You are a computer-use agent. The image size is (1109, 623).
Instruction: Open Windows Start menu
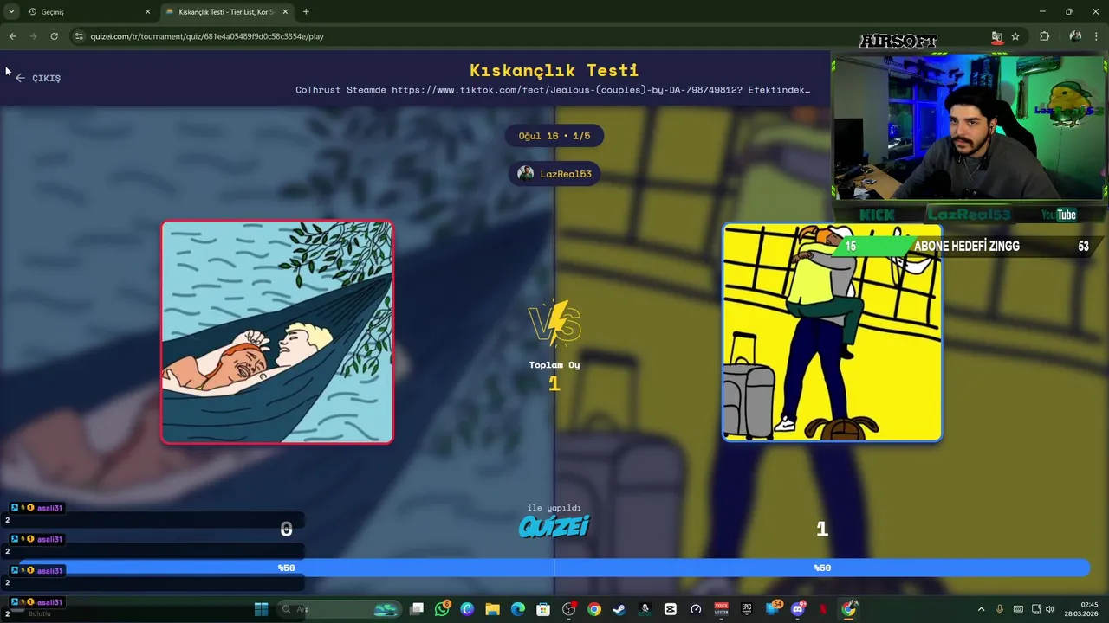click(x=261, y=609)
